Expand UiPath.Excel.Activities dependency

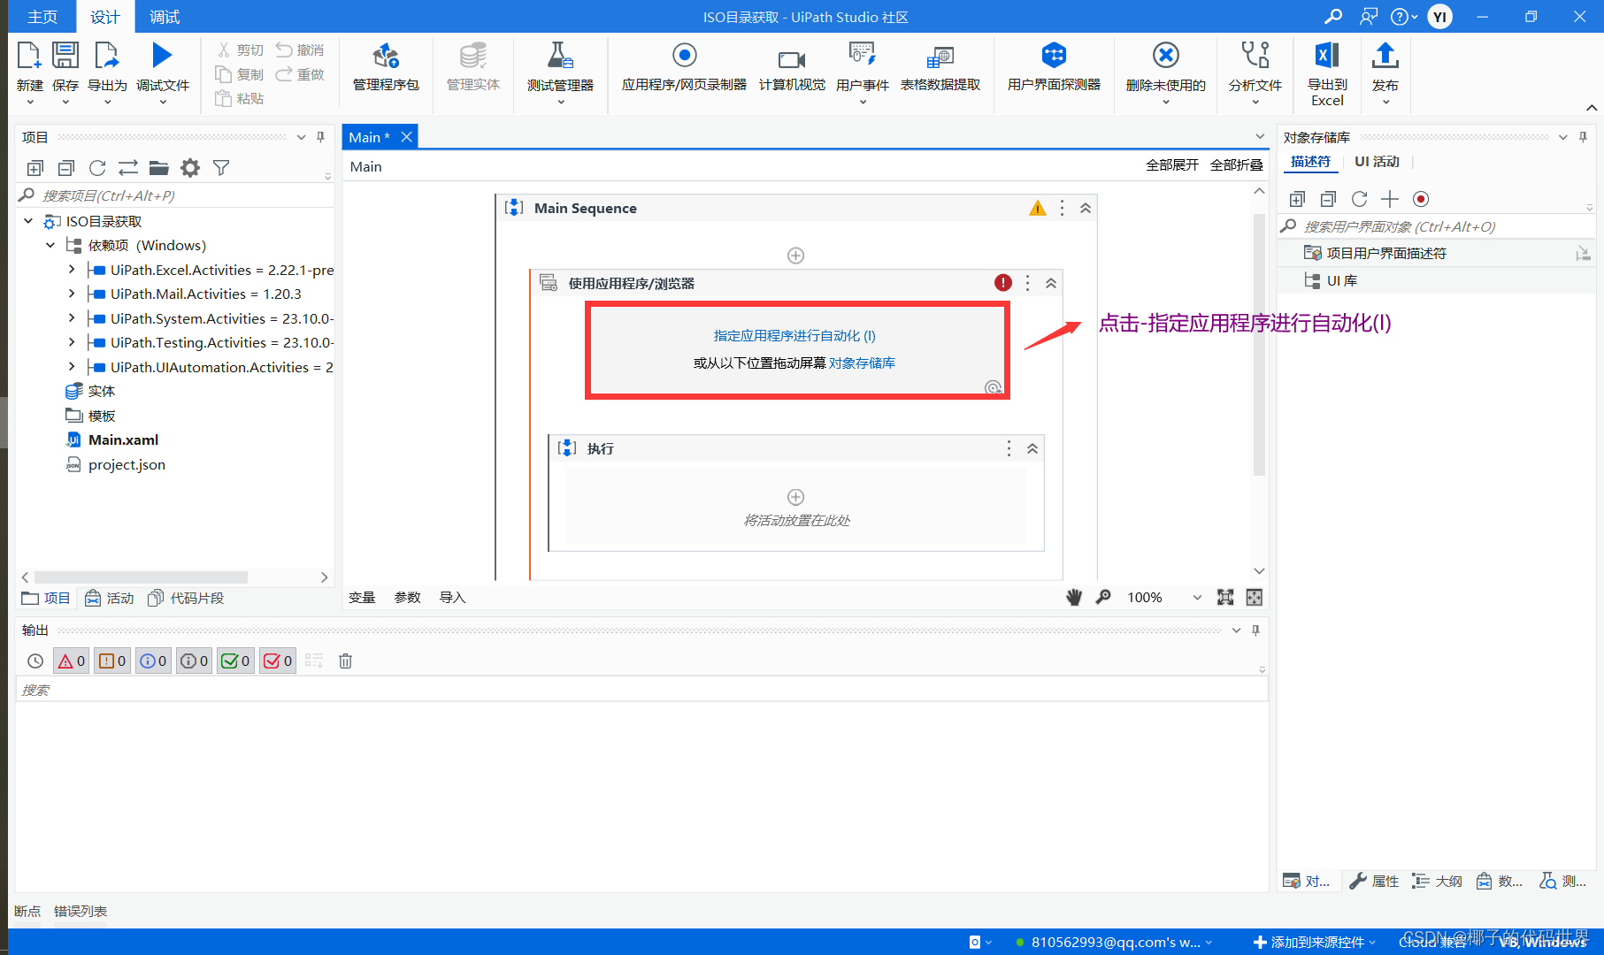pos(72,270)
